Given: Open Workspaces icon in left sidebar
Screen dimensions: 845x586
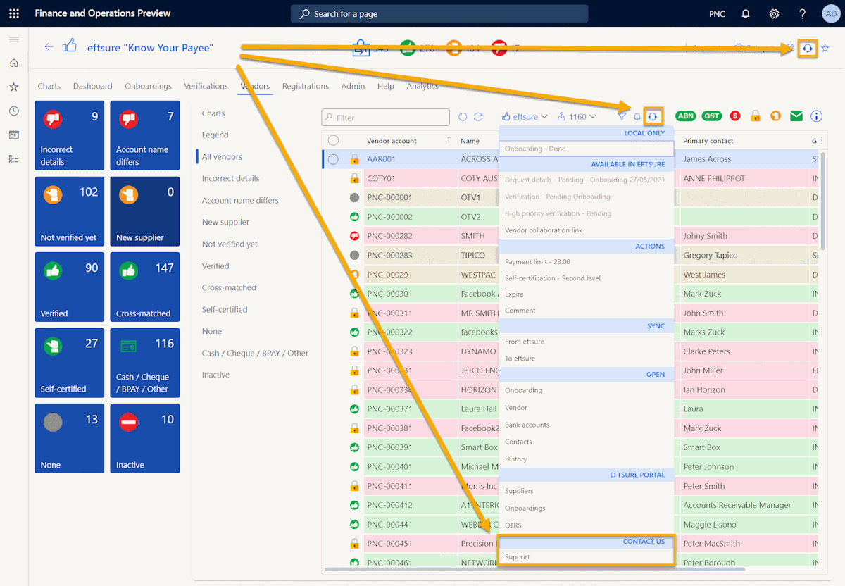Looking at the screenshot, I should click(x=14, y=135).
